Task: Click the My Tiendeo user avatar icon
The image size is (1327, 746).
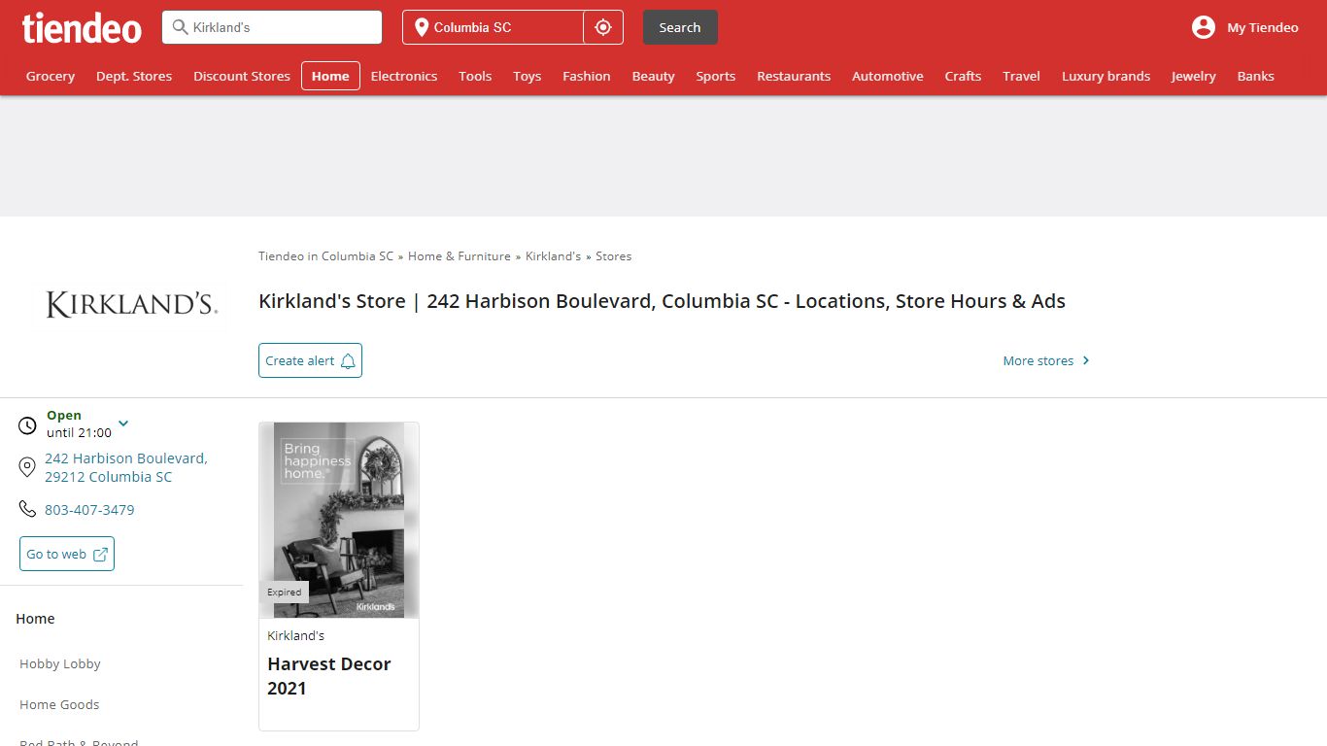Action: (x=1204, y=27)
